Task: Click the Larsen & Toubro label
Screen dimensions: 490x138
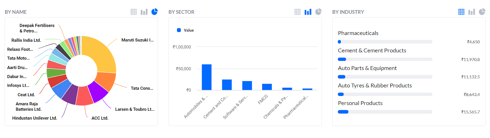Action: click(x=135, y=109)
